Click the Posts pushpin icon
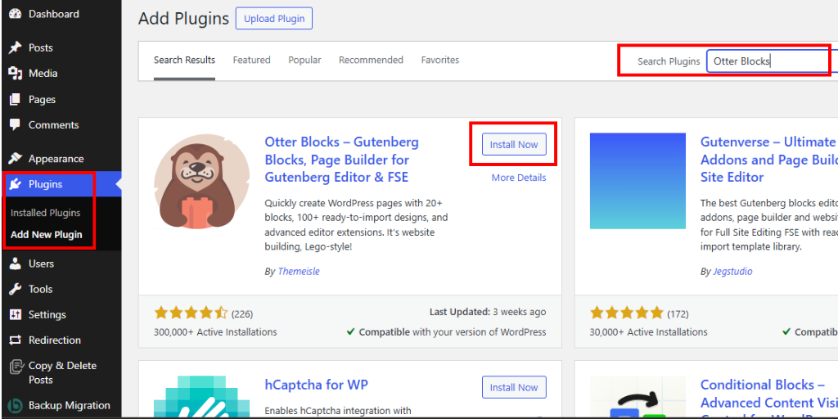Screen dimensions: 838x419 coord(15,47)
